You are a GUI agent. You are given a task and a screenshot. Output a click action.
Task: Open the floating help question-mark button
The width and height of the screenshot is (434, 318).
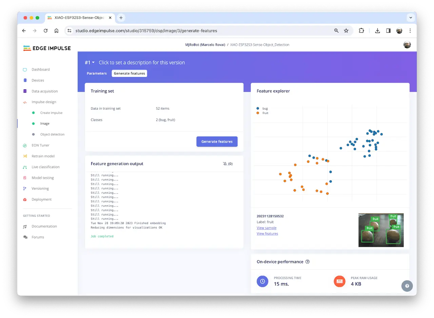[407, 286]
